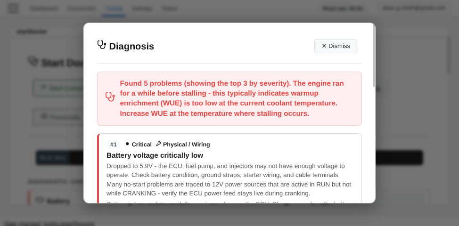Open the account email menu in the top right
Viewport: 459px width, 226px height.
[414, 8]
